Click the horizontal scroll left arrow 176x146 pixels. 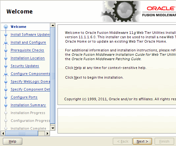(x=3, y=133)
